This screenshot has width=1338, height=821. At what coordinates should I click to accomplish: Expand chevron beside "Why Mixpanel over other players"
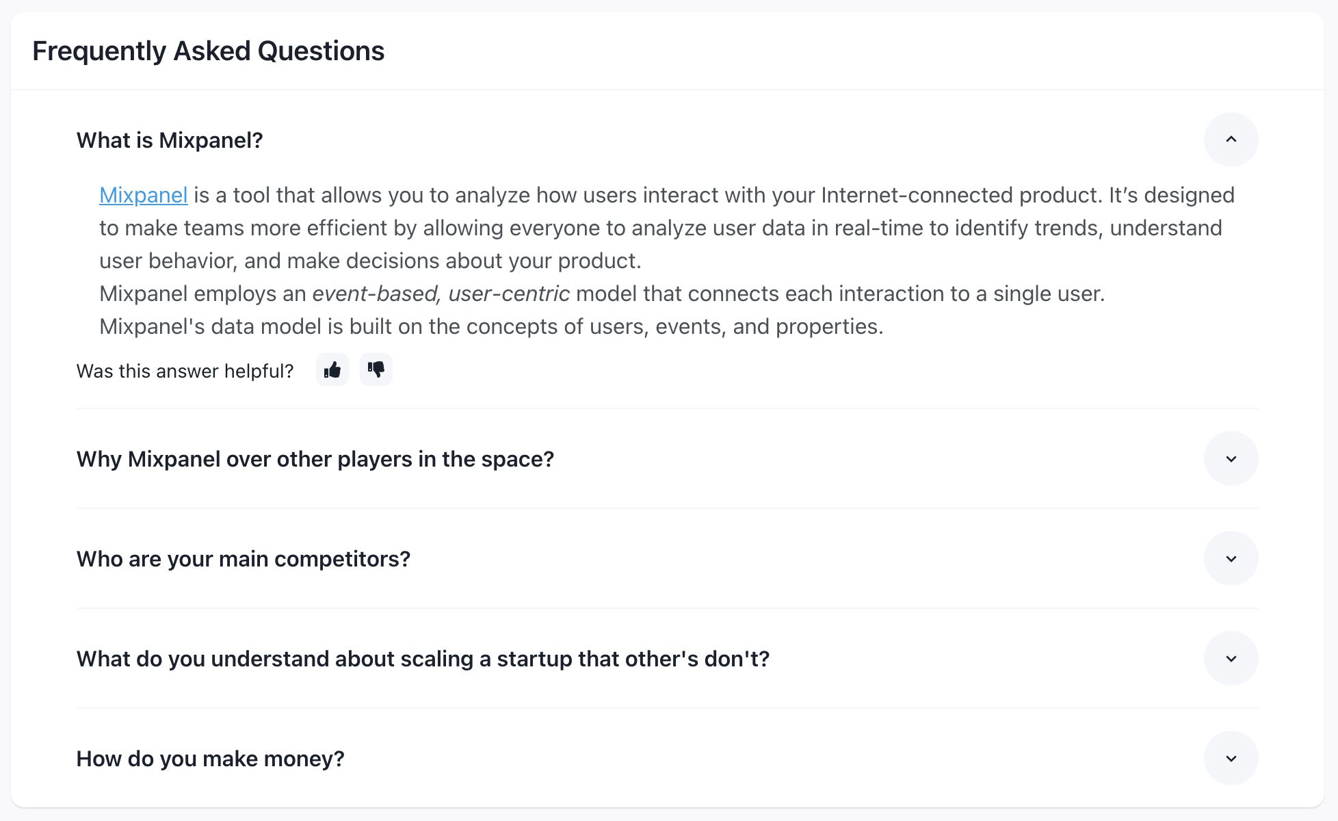pos(1231,458)
